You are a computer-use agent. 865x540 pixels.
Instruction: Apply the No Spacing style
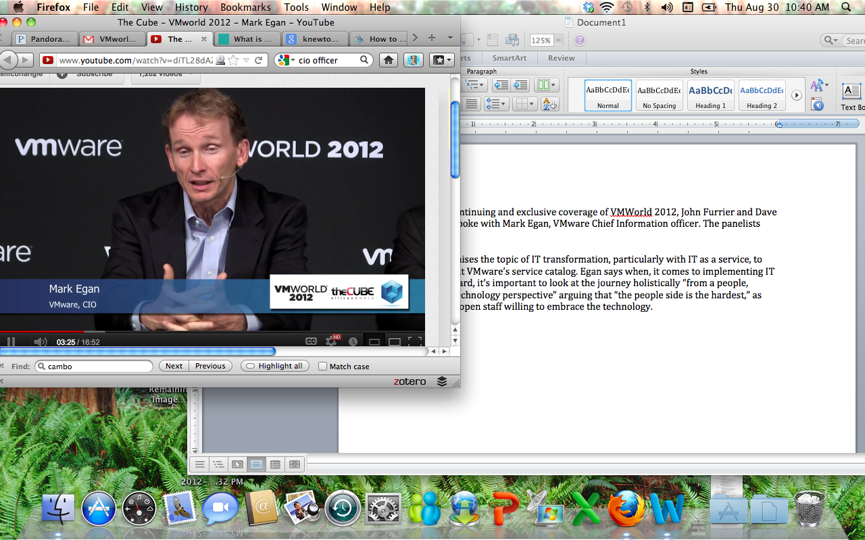coord(660,95)
